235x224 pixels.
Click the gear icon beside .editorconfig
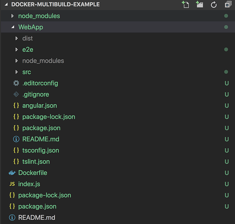click(16, 83)
